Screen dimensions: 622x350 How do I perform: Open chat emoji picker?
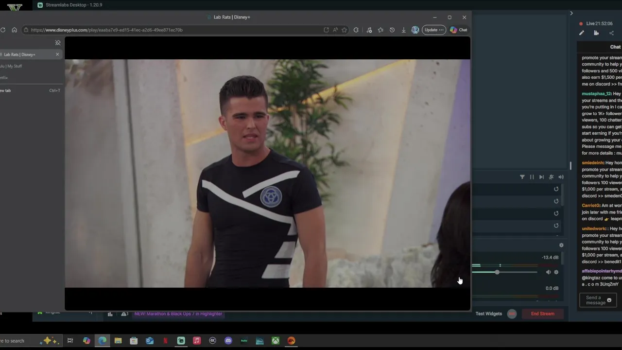coord(609,300)
